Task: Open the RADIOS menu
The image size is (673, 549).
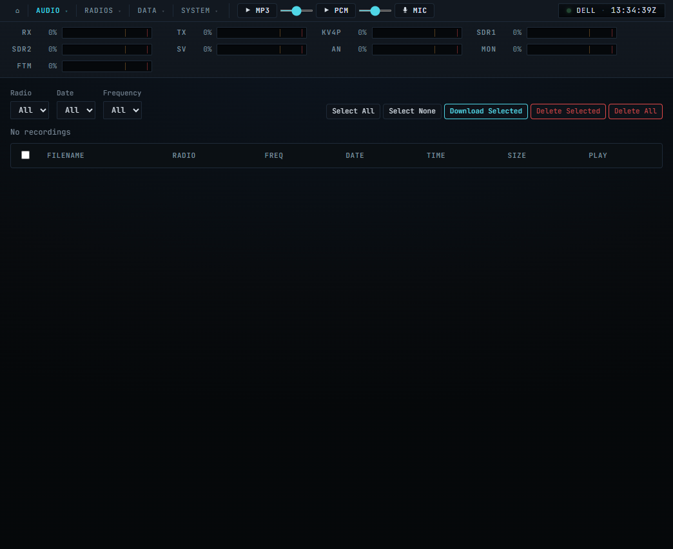Action: [102, 11]
